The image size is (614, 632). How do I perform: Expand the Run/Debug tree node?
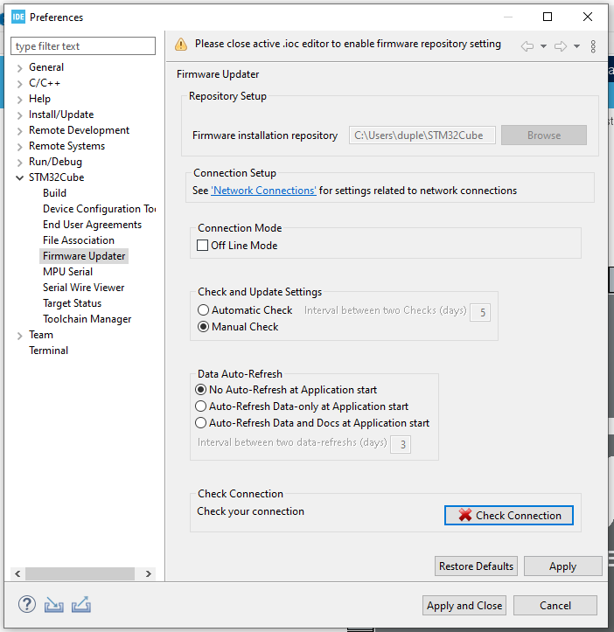[x=19, y=163]
